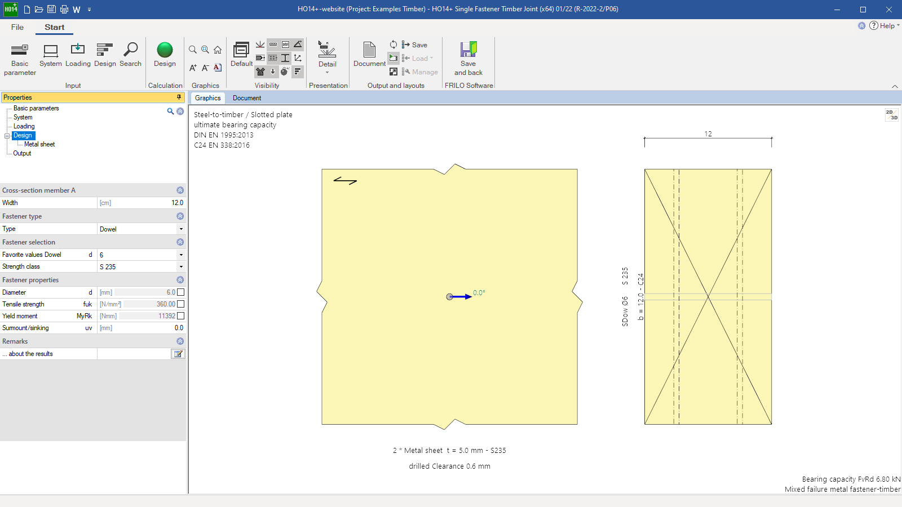
Task: Open the Search tool in ribbon
Action: pos(130,55)
